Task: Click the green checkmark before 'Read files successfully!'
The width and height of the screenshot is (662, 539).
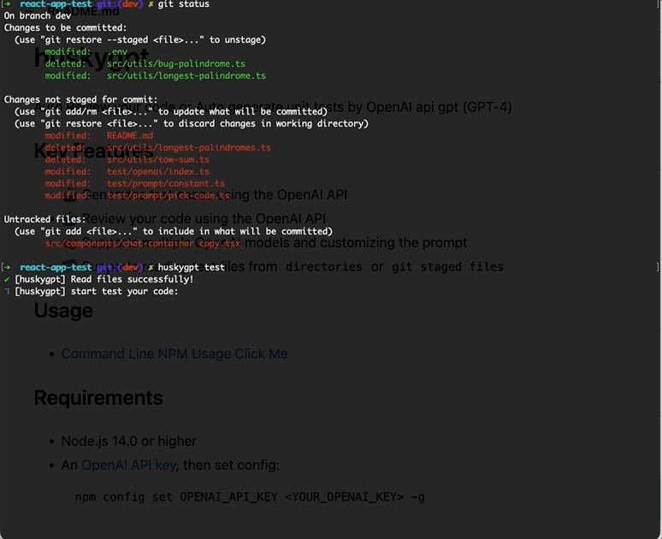Action: 7,279
